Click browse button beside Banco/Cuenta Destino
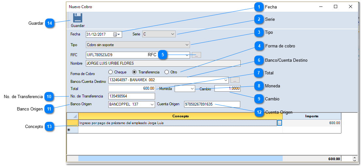 235,80
